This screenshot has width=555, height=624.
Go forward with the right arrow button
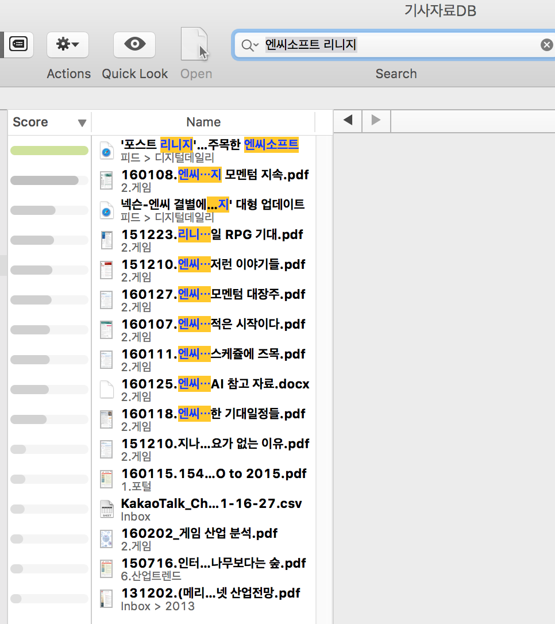click(376, 120)
